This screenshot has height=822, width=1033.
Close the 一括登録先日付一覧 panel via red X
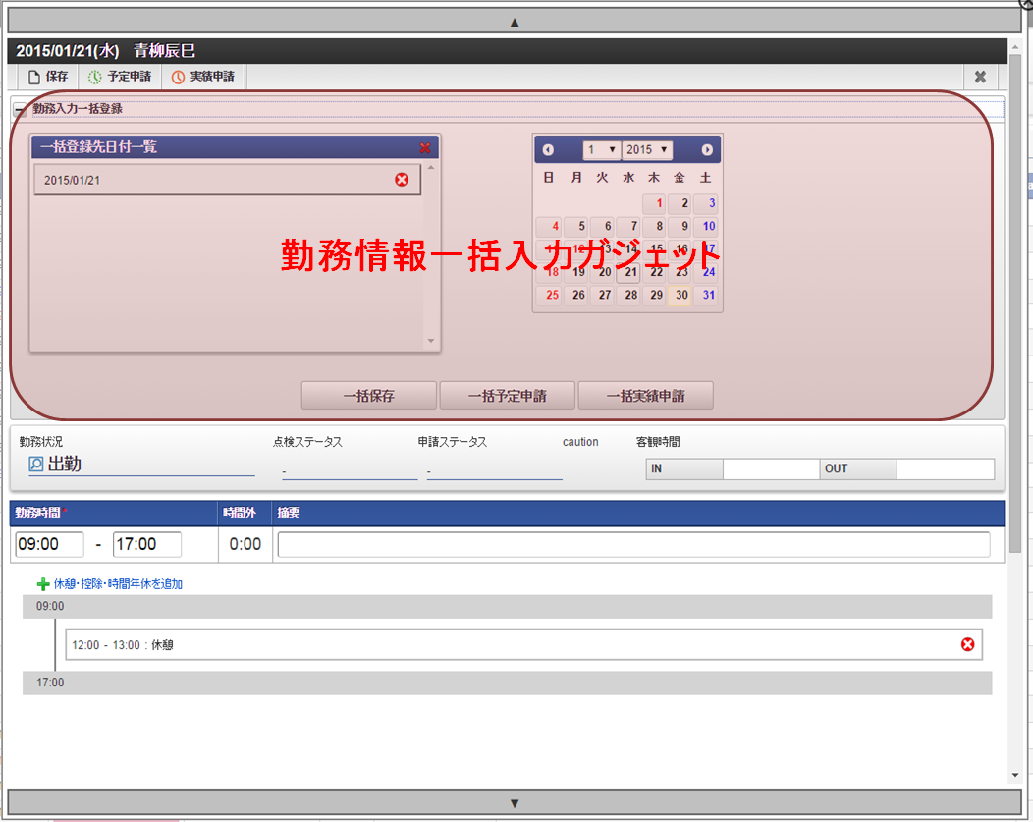(x=425, y=148)
